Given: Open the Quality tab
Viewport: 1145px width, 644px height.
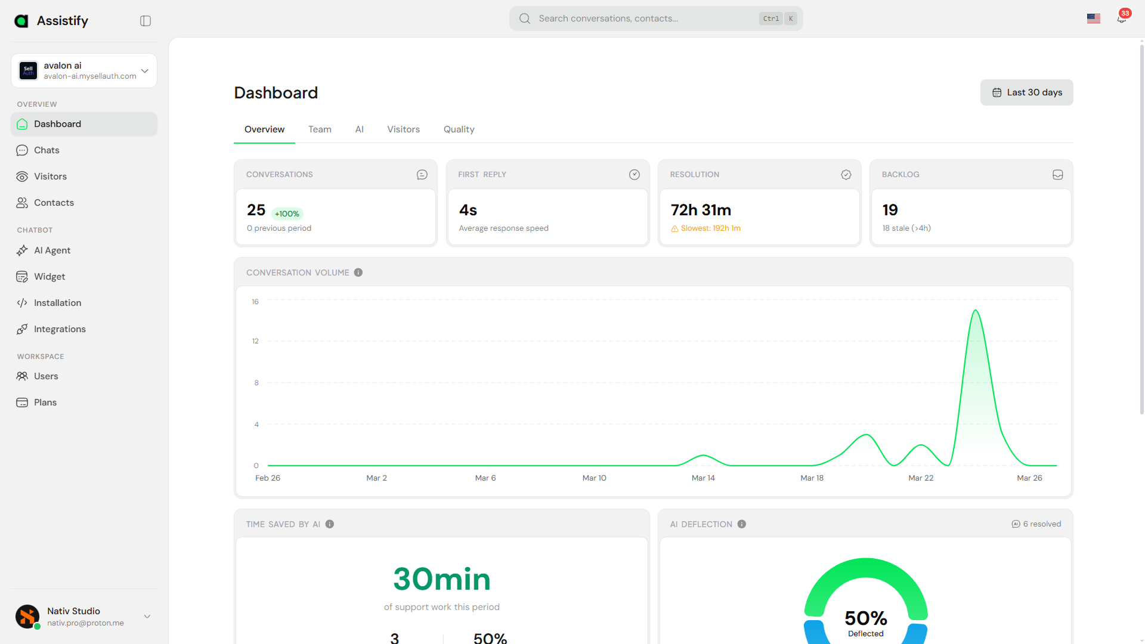Looking at the screenshot, I should [459, 129].
